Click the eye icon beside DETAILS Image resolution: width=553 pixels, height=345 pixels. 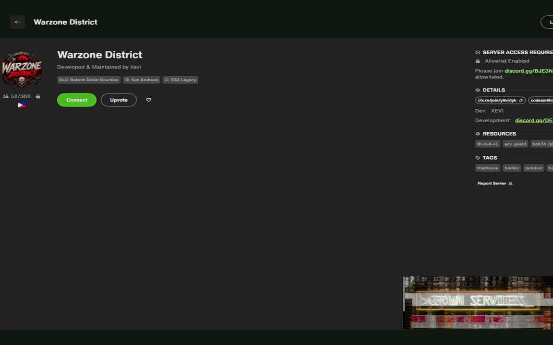(478, 90)
